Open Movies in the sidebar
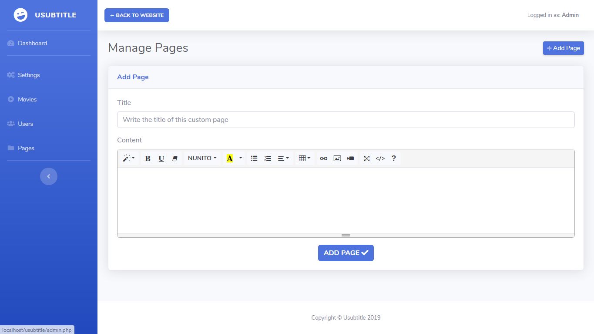The width and height of the screenshot is (594, 334). (27, 99)
